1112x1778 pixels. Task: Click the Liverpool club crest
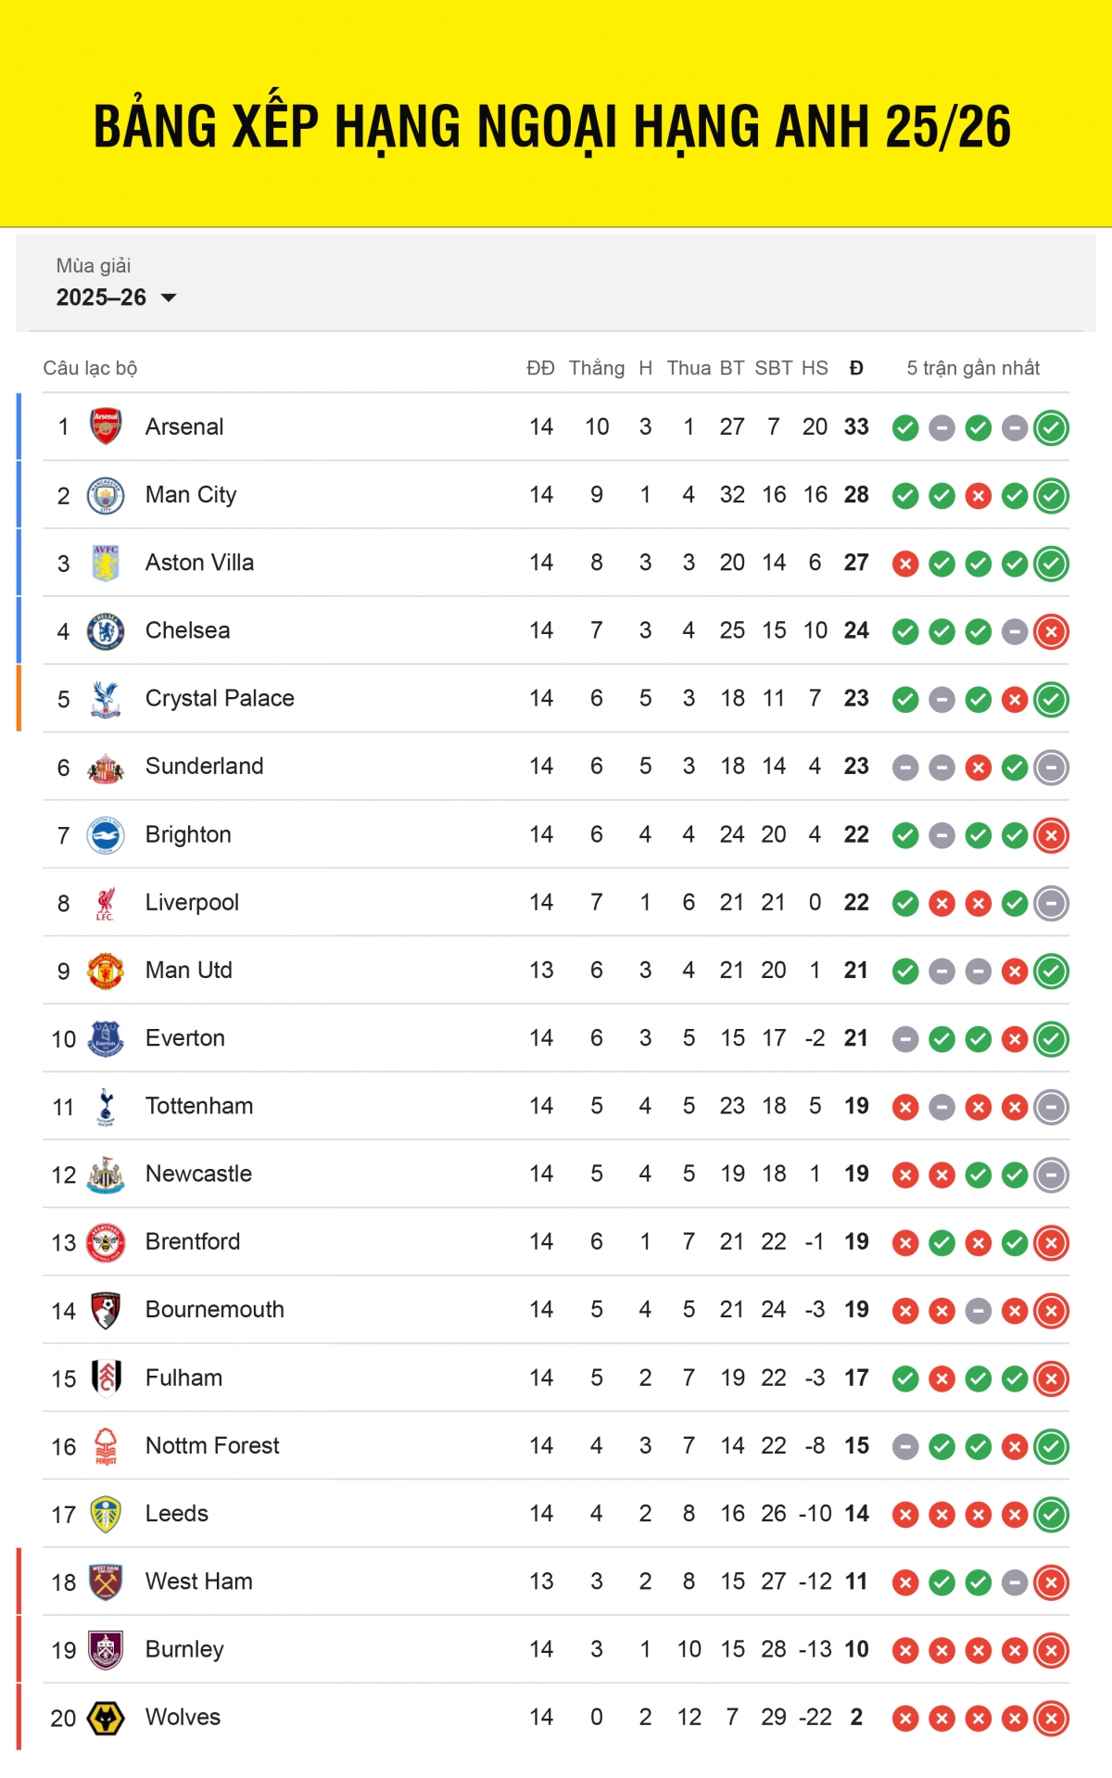coord(106,903)
